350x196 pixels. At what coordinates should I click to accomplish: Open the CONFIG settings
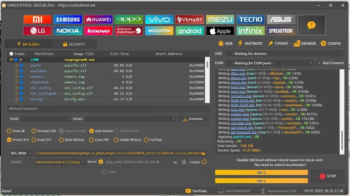coord(331,43)
